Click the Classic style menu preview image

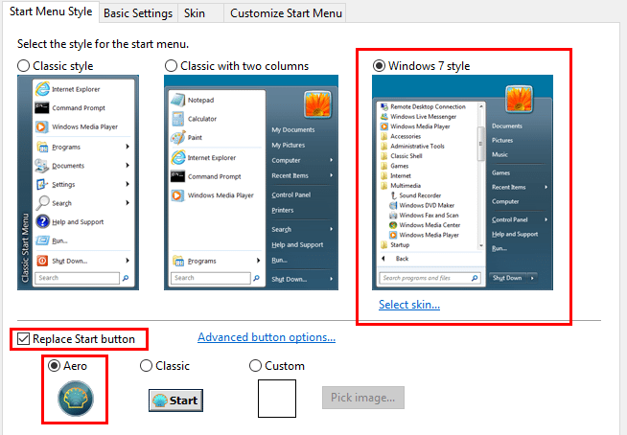click(x=78, y=182)
